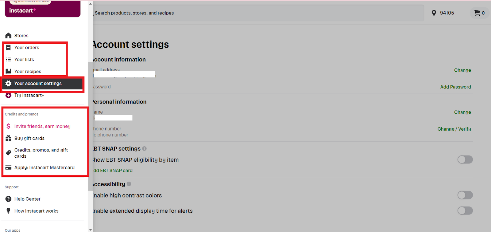Click the How Instacart works lightbulb icon
Image resolution: width=491 pixels, height=232 pixels.
pyautogui.click(x=9, y=211)
